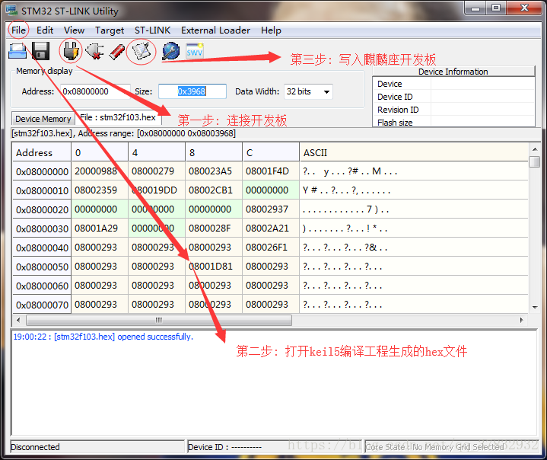This screenshot has height=460, width=547.
Task: Click the vertical scrollbar down arrow
Action: tap(534, 308)
